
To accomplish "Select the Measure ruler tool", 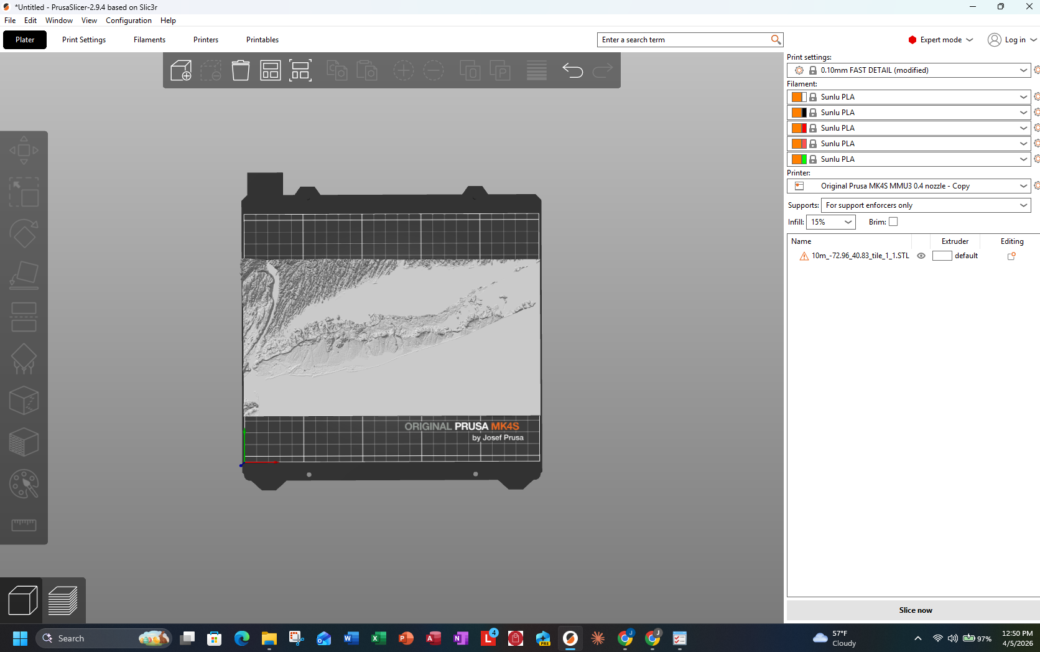I will (x=24, y=524).
